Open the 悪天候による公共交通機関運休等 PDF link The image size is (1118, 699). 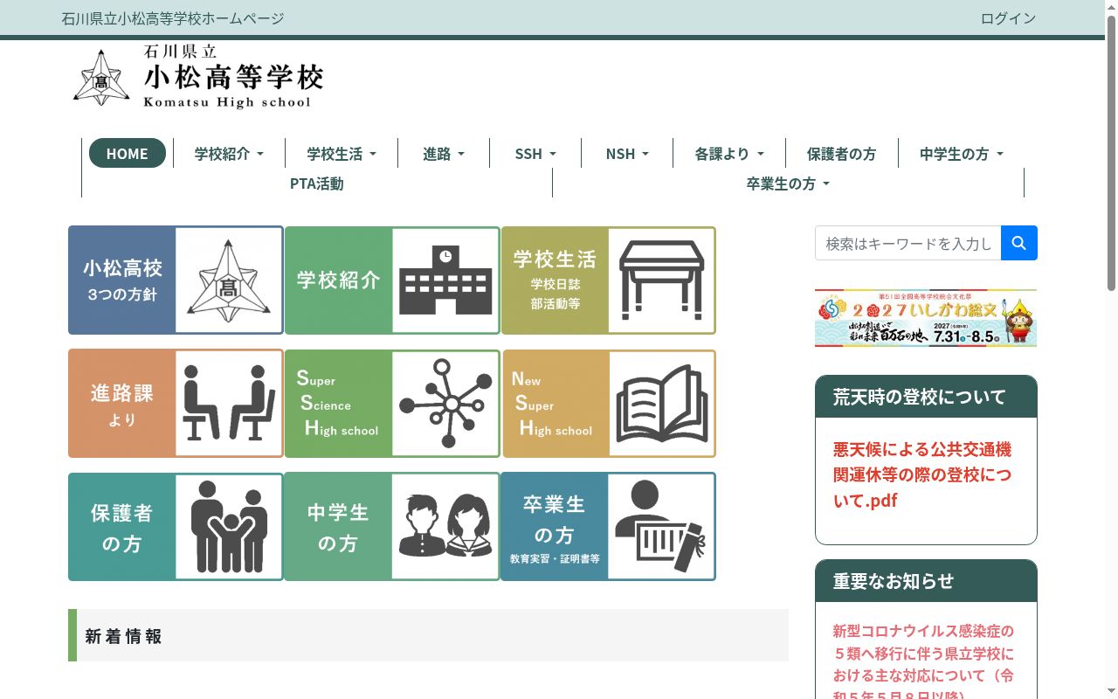point(922,474)
